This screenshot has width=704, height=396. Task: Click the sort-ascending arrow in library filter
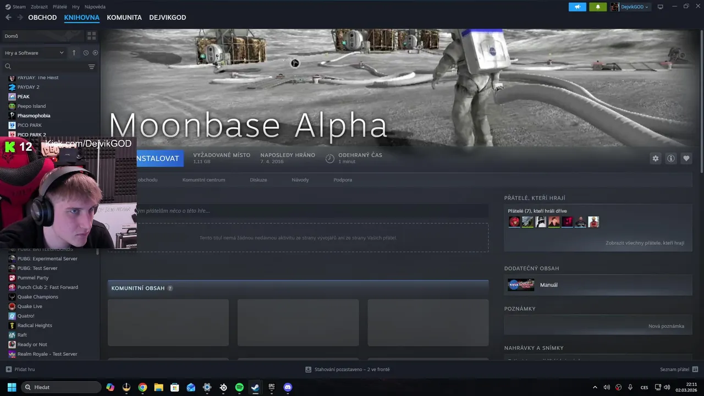tap(74, 53)
